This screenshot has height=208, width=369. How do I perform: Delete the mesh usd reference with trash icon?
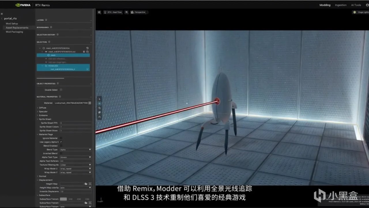coord(84,52)
